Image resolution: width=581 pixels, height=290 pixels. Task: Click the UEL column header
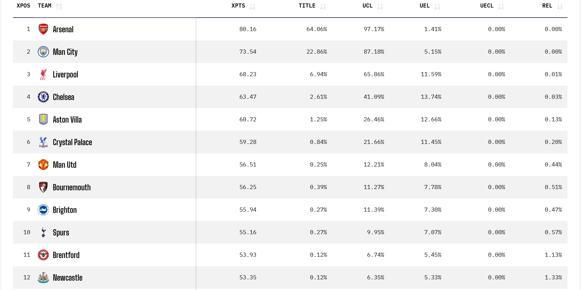tap(425, 6)
